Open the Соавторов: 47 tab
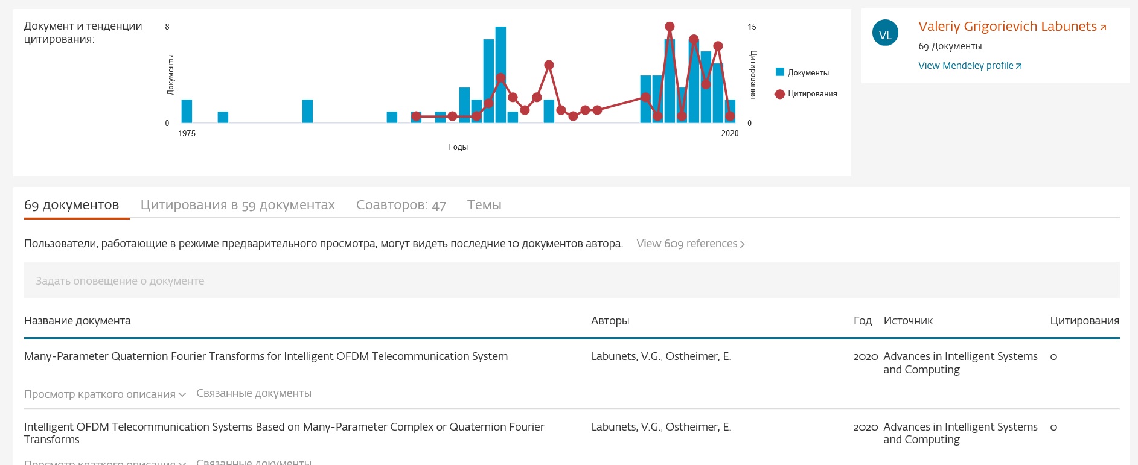Screen dimensions: 1138x465 click(401, 205)
